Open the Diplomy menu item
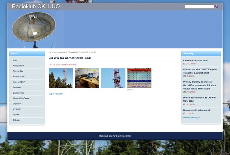 pos(17,104)
